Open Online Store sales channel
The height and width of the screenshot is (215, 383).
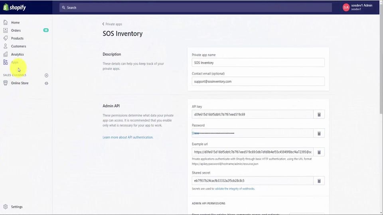pyautogui.click(x=20, y=83)
